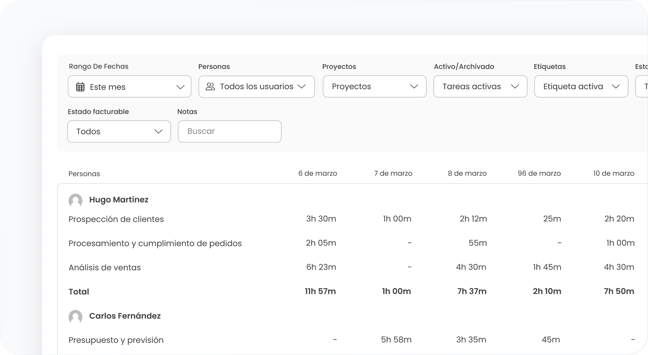Click the 'Análisis de ventas' row label
The height and width of the screenshot is (355, 648).
104,268
